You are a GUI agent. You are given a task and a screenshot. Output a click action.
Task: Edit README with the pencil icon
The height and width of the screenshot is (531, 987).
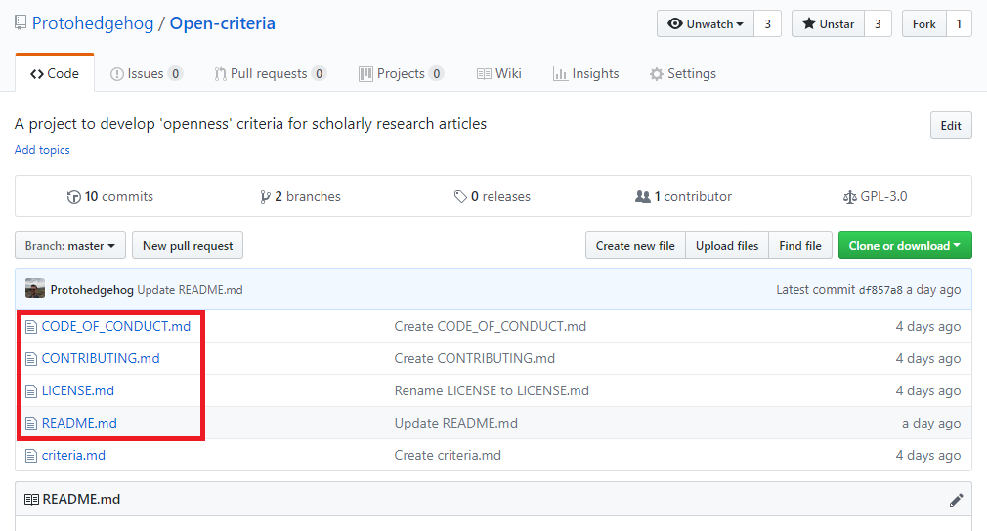click(x=956, y=500)
